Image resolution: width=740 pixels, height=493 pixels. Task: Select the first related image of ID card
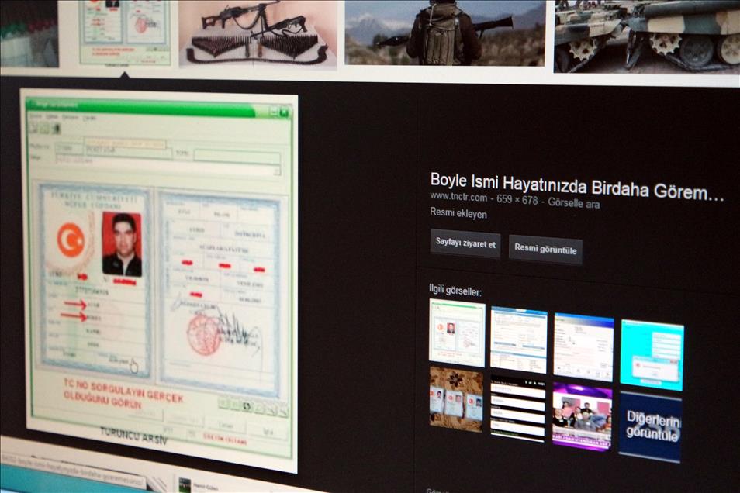457,333
